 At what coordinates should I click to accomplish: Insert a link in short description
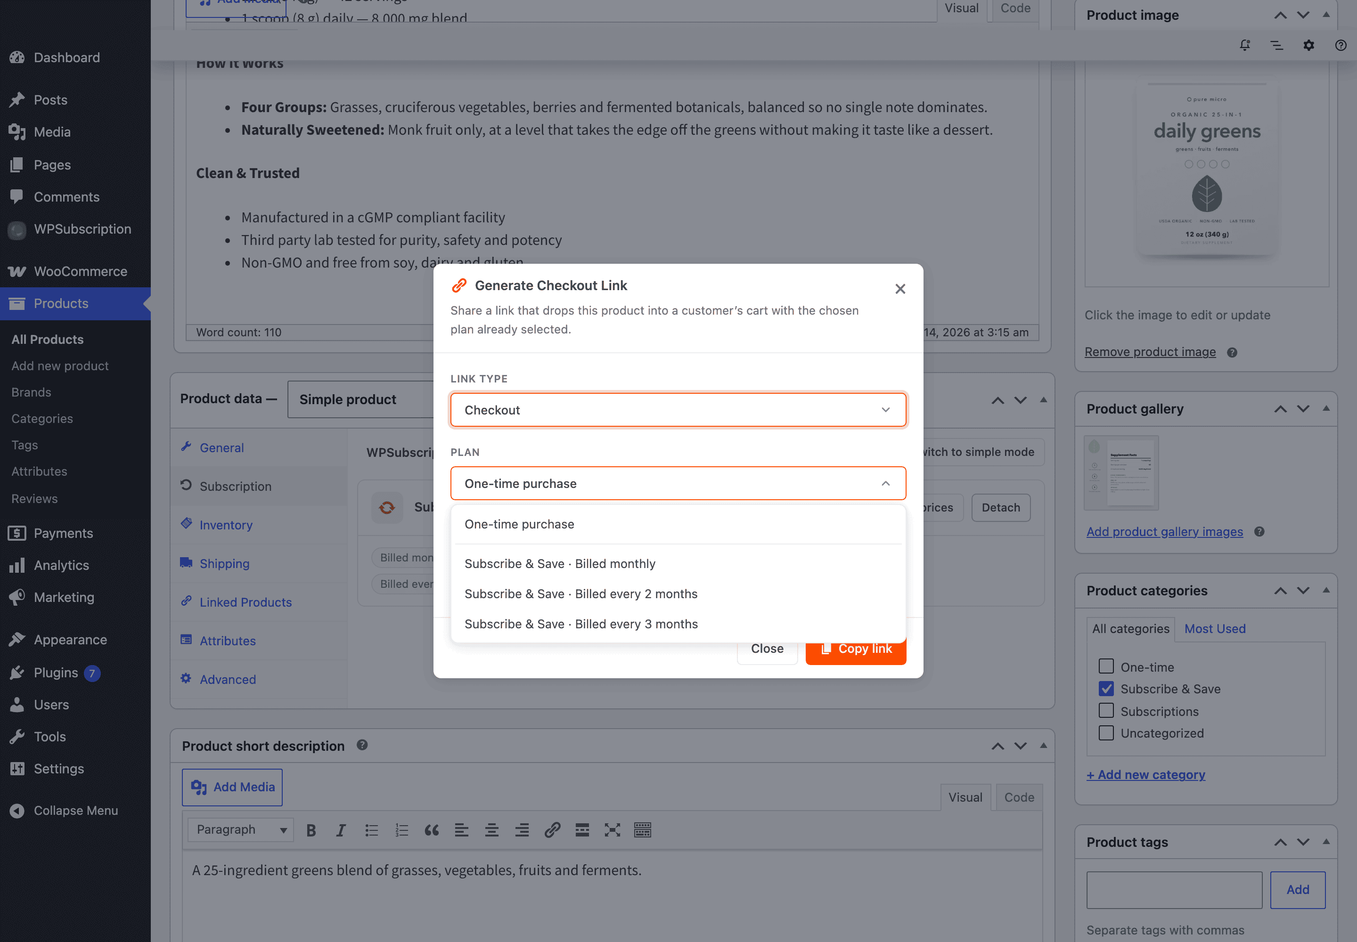pyautogui.click(x=552, y=830)
